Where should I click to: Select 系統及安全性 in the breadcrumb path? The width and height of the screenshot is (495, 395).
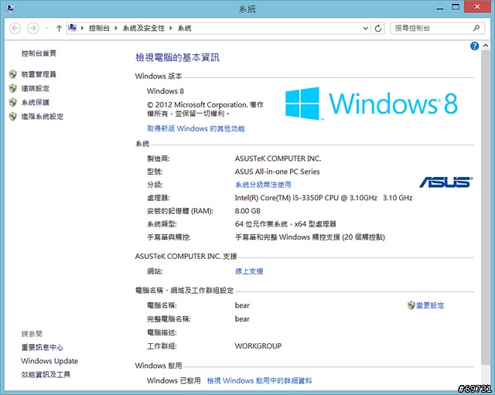coord(144,28)
